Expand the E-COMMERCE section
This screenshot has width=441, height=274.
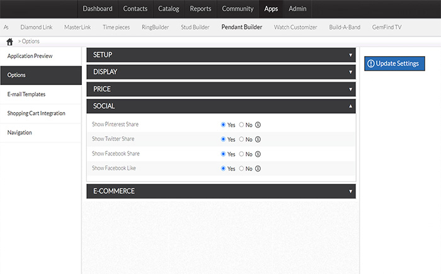[x=221, y=191]
